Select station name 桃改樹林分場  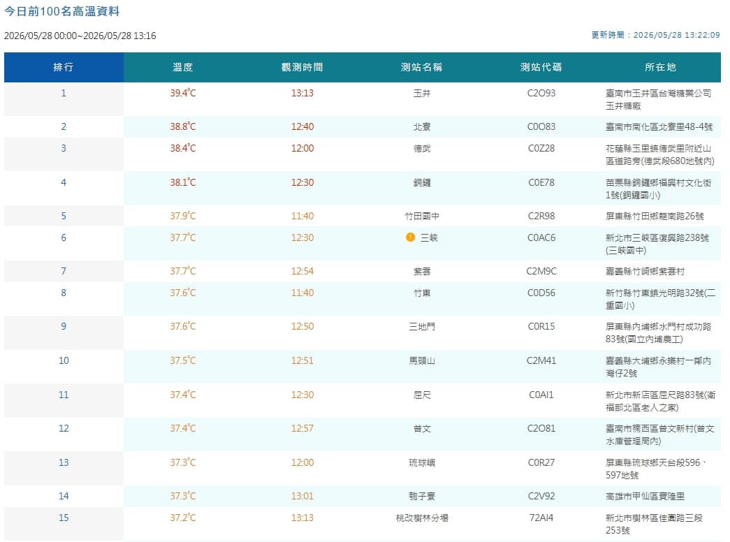422,518
